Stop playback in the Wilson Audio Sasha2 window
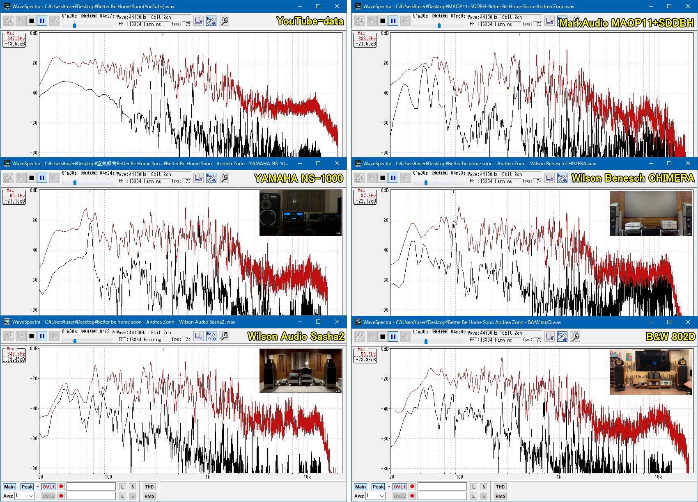The height and width of the screenshot is (502, 698). tap(31, 336)
